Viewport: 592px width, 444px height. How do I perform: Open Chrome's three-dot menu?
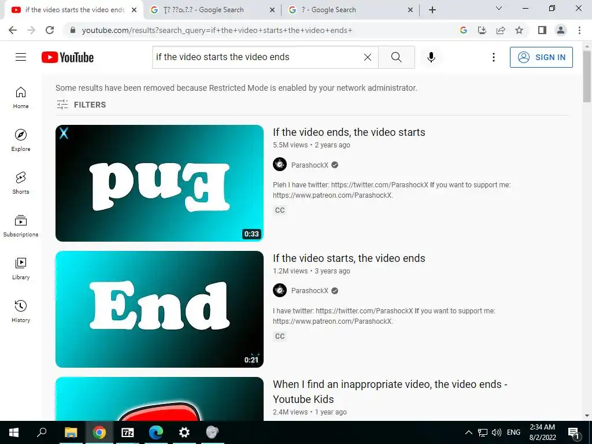click(x=579, y=30)
